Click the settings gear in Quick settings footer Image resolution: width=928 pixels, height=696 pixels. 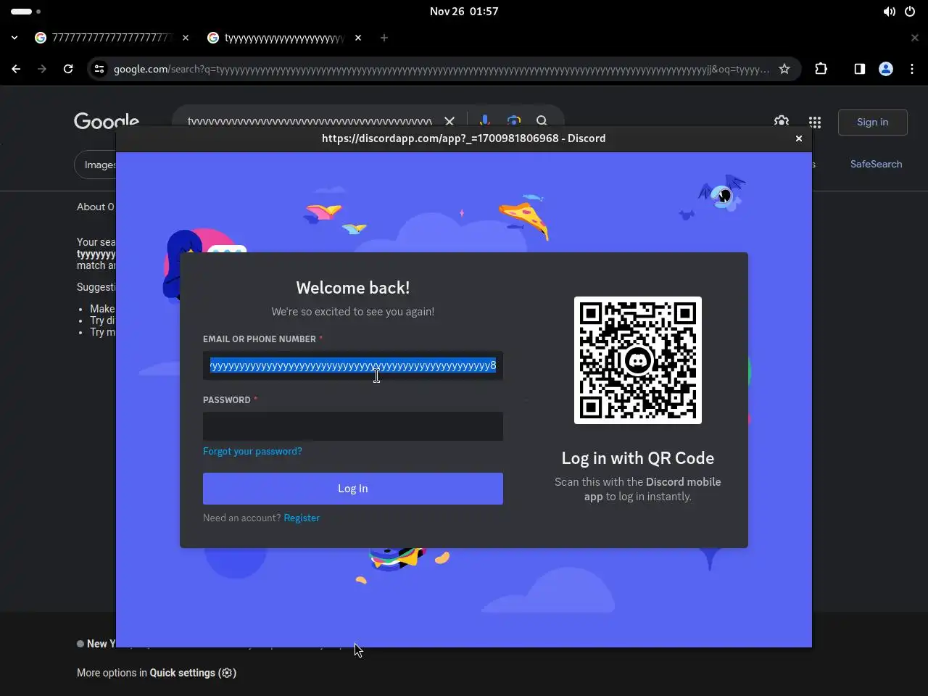[x=227, y=673]
